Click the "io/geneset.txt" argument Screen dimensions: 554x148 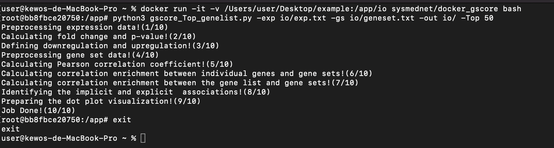pos(382,18)
